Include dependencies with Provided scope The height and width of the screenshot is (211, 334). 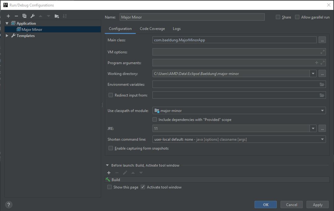click(155, 119)
